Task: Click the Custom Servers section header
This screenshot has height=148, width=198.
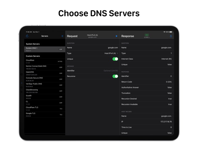Action: (33, 56)
